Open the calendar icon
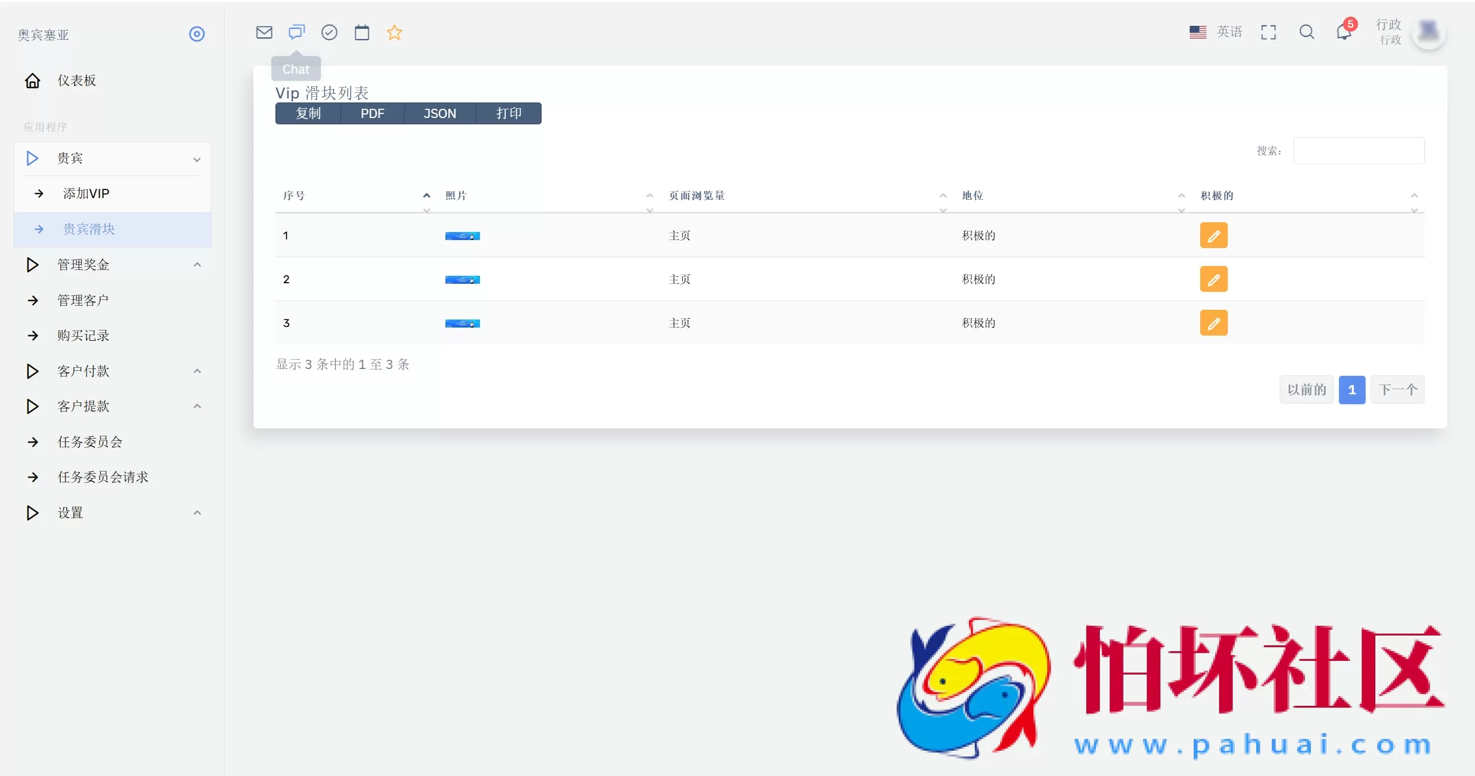The height and width of the screenshot is (776, 1475). pos(362,32)
